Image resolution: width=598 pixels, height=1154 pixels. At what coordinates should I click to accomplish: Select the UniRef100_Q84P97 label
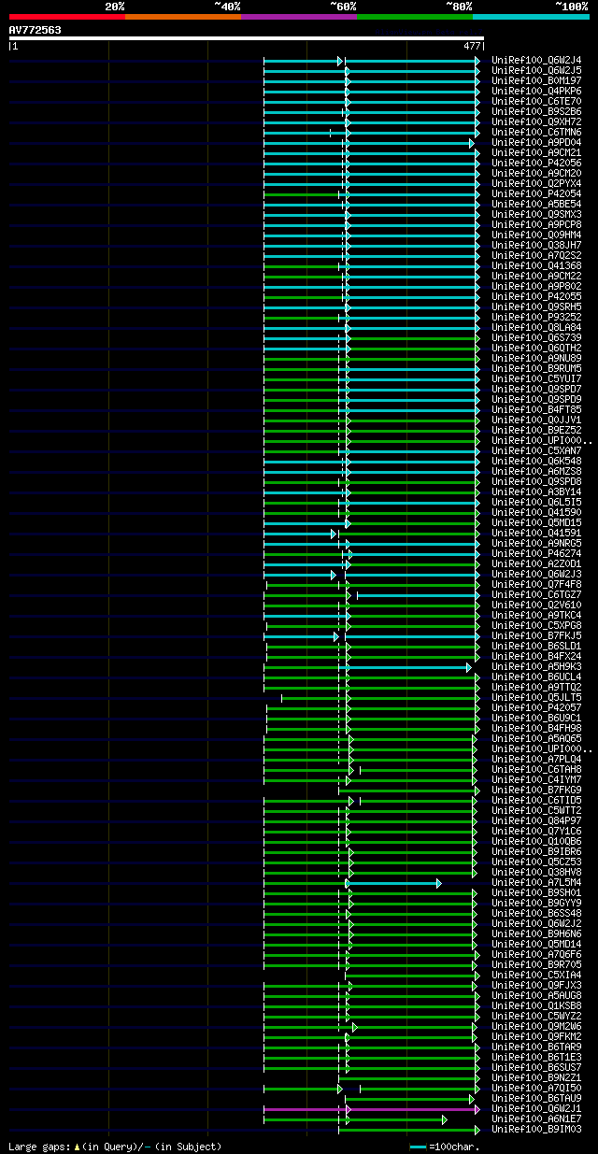point(536,821)
